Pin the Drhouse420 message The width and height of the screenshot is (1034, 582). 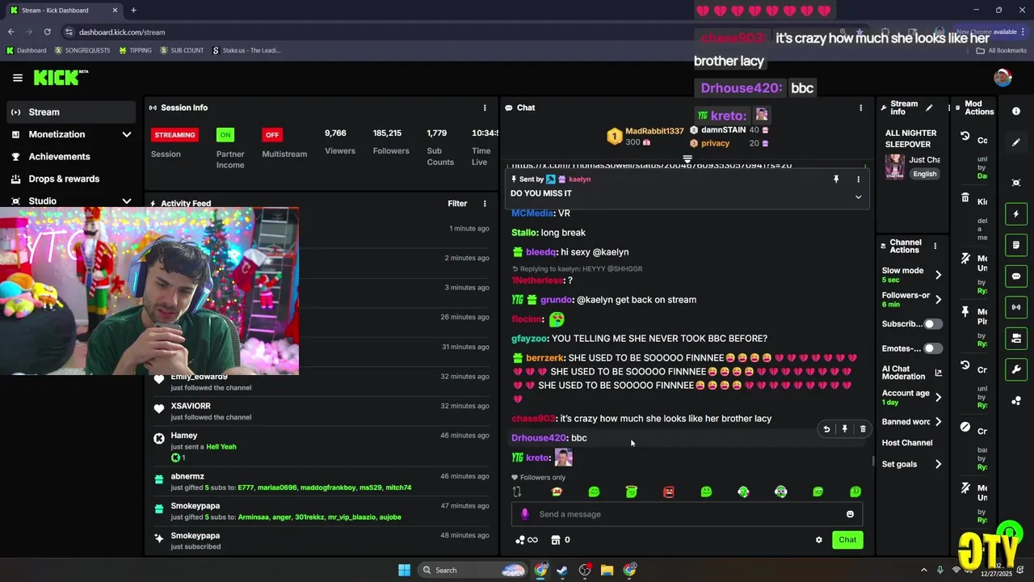(844, 429)
